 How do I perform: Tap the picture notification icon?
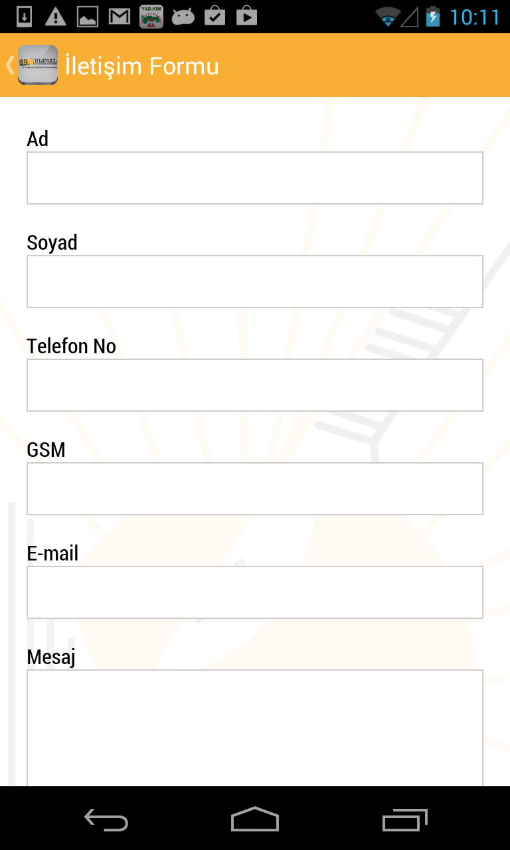click(88, 17)
